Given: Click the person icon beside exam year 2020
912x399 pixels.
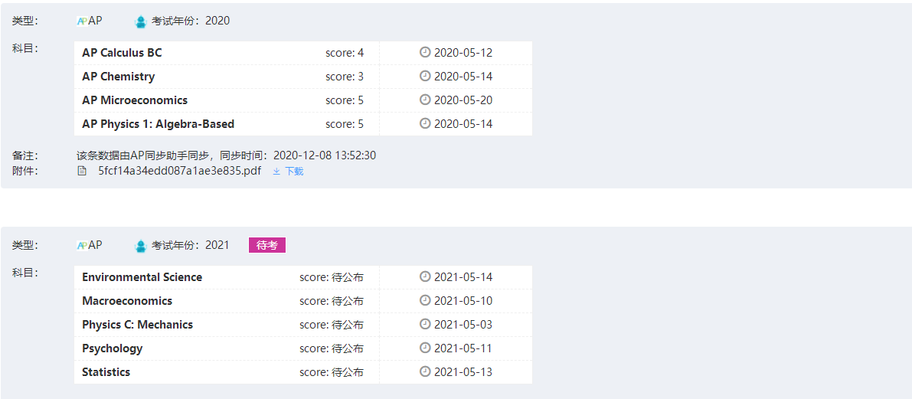Looking at the screenshot, I should (141, 21).
